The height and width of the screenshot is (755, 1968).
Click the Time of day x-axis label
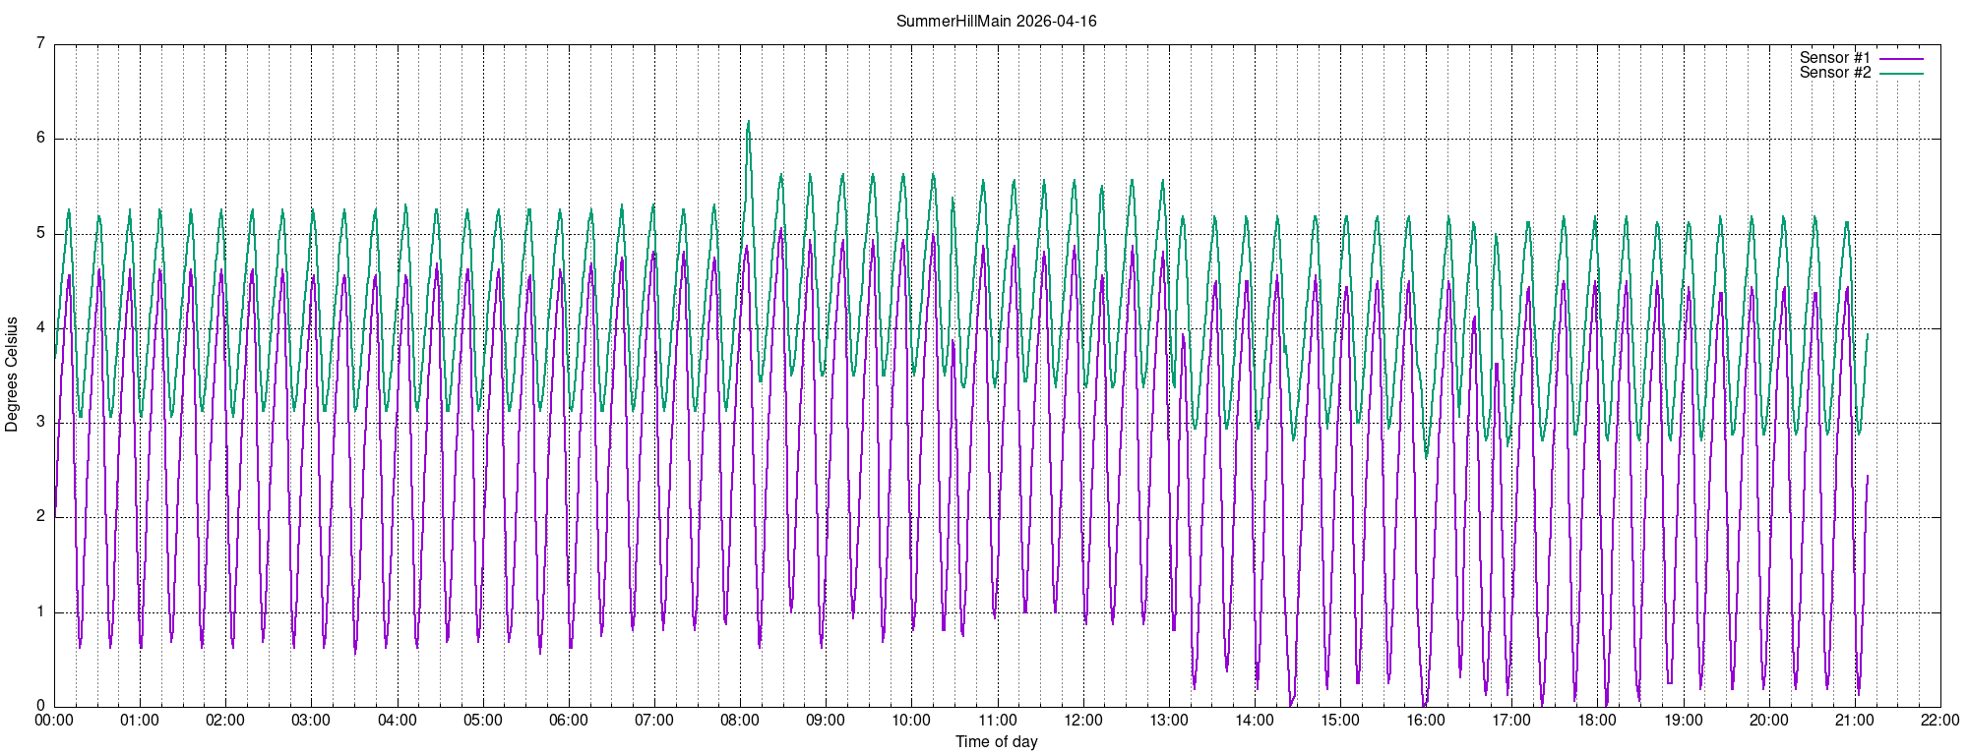pos(996,742)
